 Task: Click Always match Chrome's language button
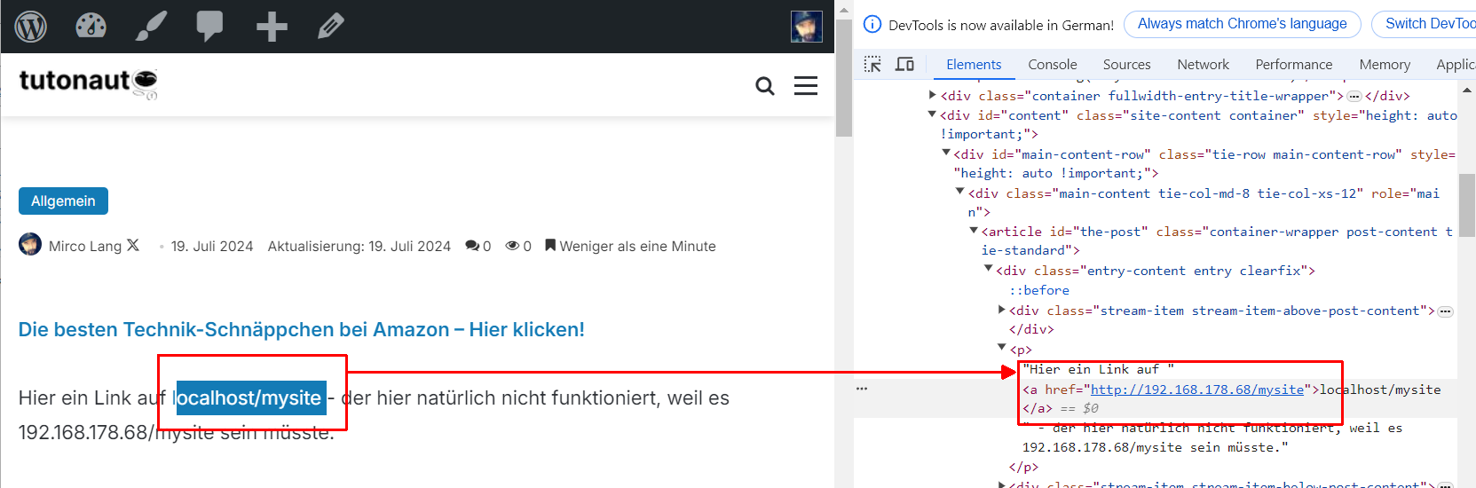click(x=1242, y=24)
